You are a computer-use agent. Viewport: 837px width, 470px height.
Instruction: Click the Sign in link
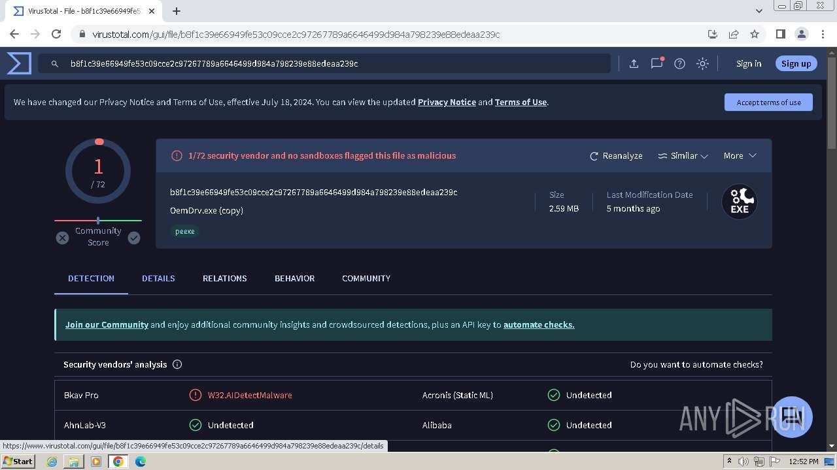749,63
